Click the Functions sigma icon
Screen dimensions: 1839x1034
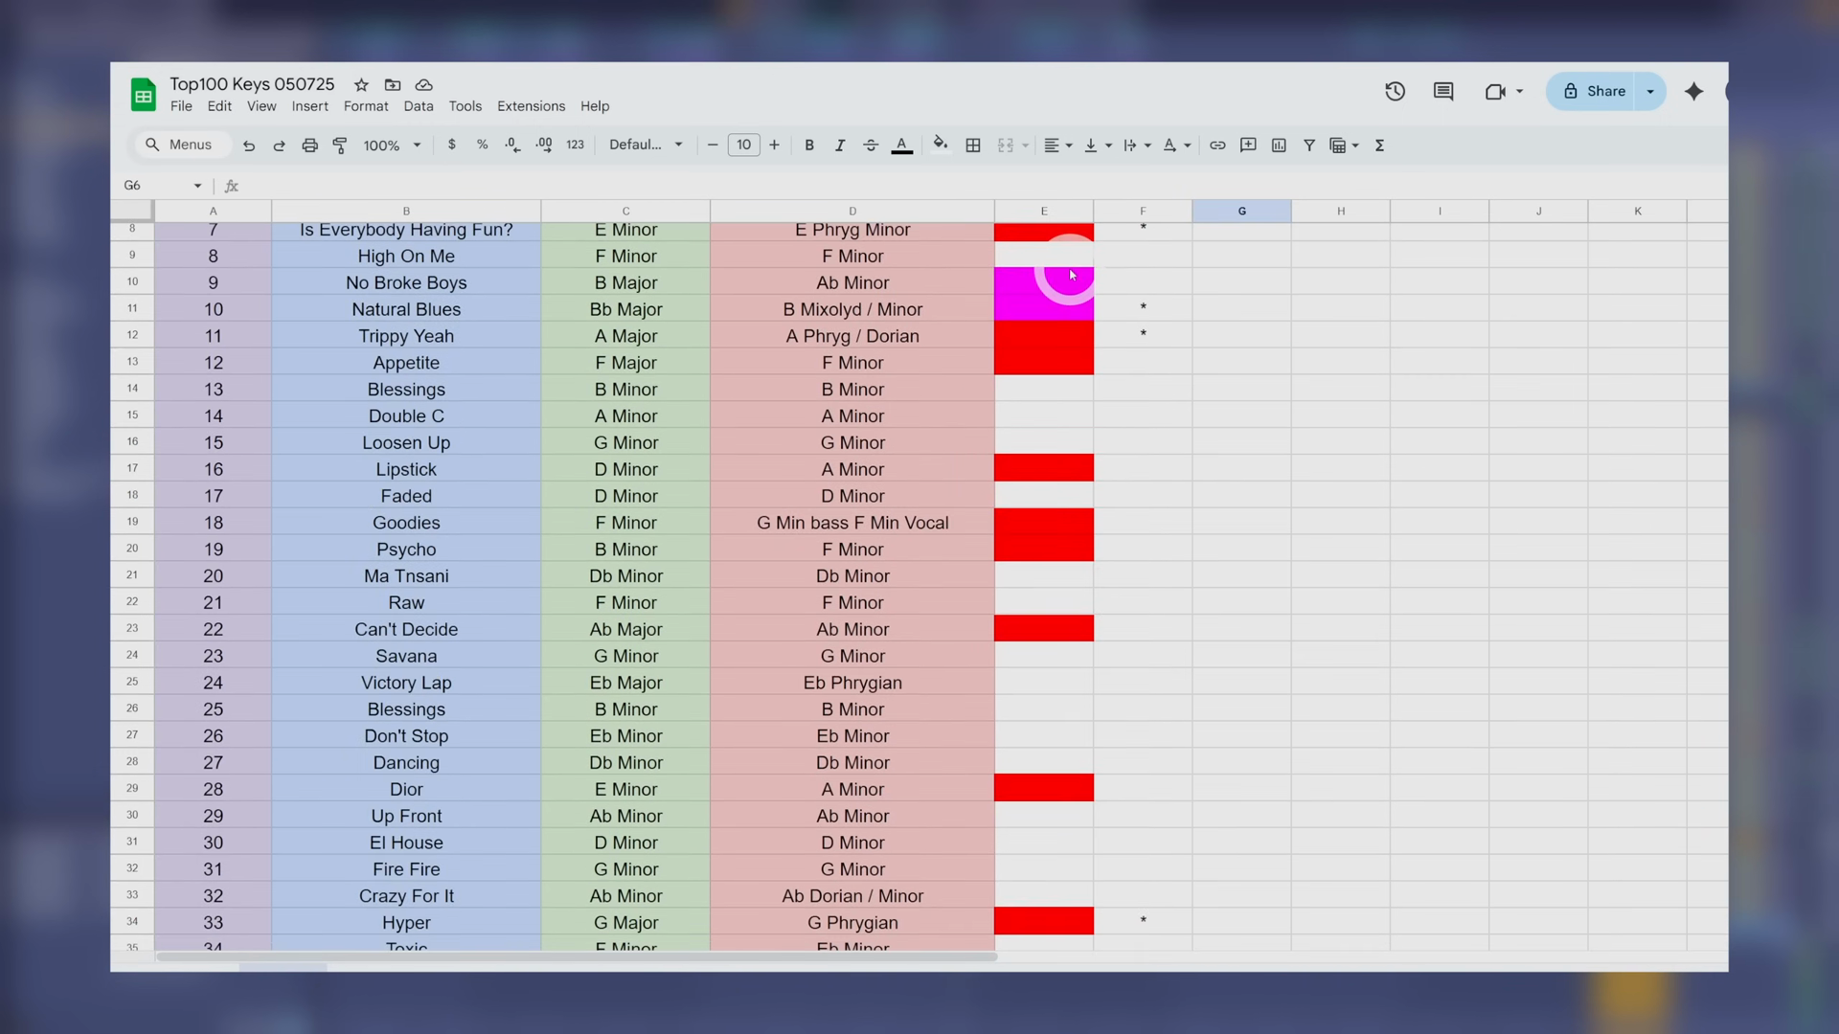click(x=1379, y=146)
